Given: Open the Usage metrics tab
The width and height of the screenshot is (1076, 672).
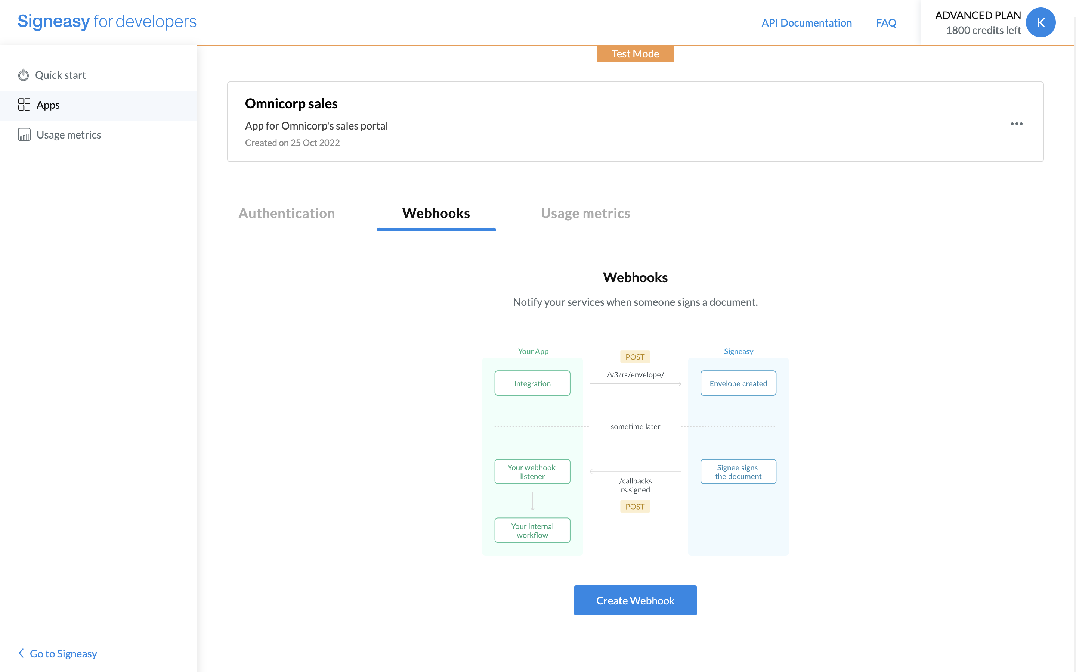Looking at the screenshot, I should (x=585, y=213).
